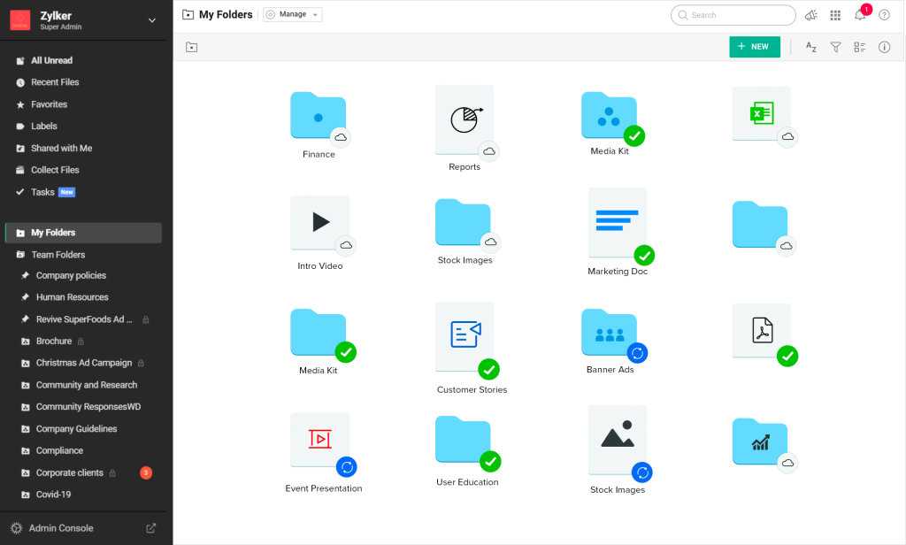Go to Shared with Me
This screenshot has width=906, height=545.
tap(61, 148)
